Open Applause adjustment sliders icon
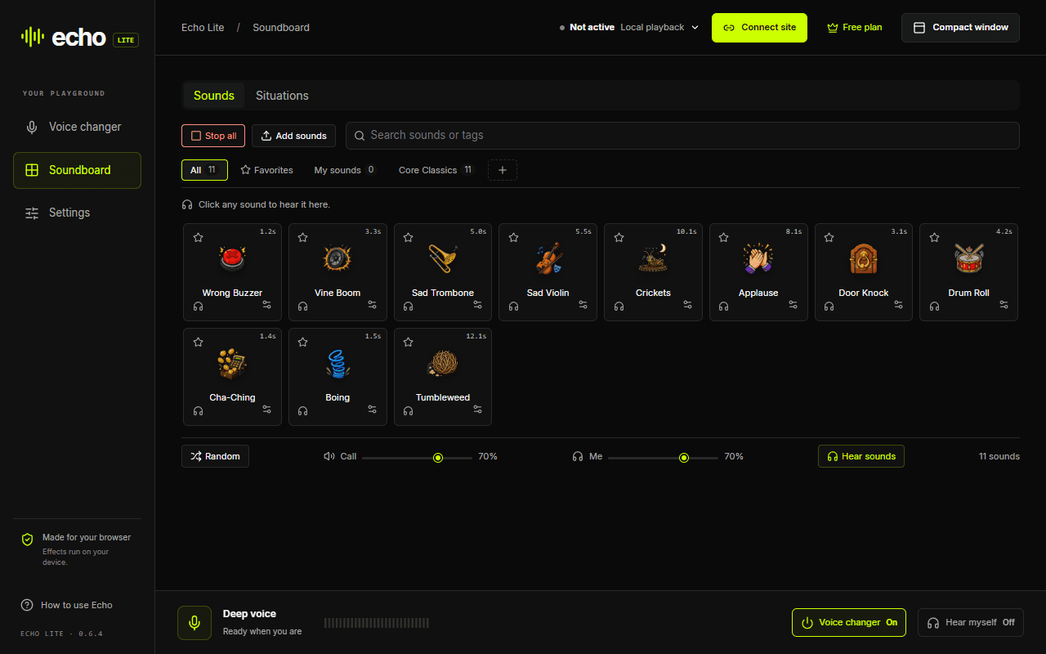The height and width of the screenshot is (654, 1046). coord(793,305)
